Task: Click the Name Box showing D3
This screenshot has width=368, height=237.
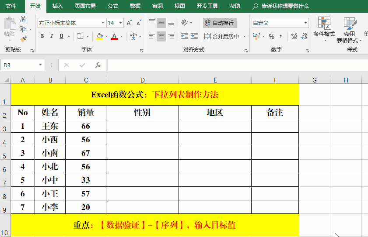Action: 19,65
